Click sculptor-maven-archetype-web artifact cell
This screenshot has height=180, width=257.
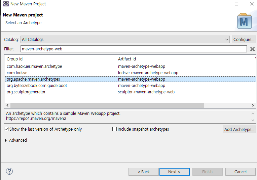(x=146, y=92)
